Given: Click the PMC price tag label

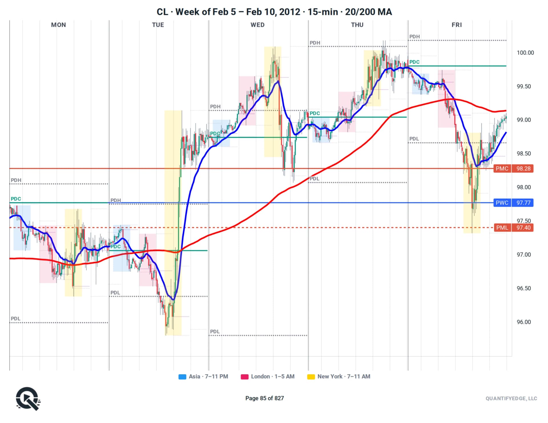Looking at the screenshot, I should pyautogui.click(x=502, y=168).
